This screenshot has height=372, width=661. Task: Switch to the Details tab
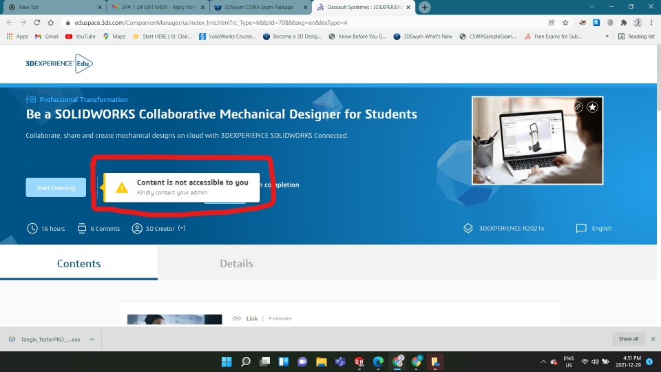[236, 263]
